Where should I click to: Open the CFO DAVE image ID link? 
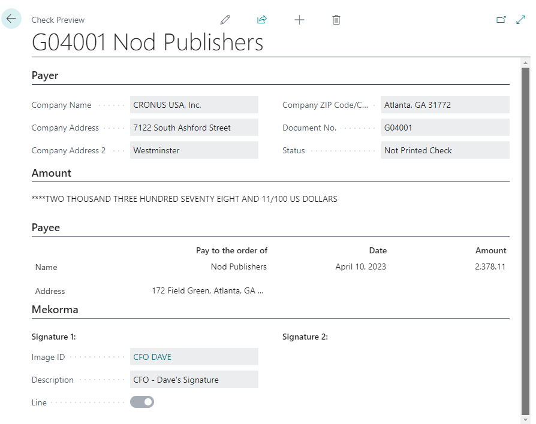(x=152, y=357)
